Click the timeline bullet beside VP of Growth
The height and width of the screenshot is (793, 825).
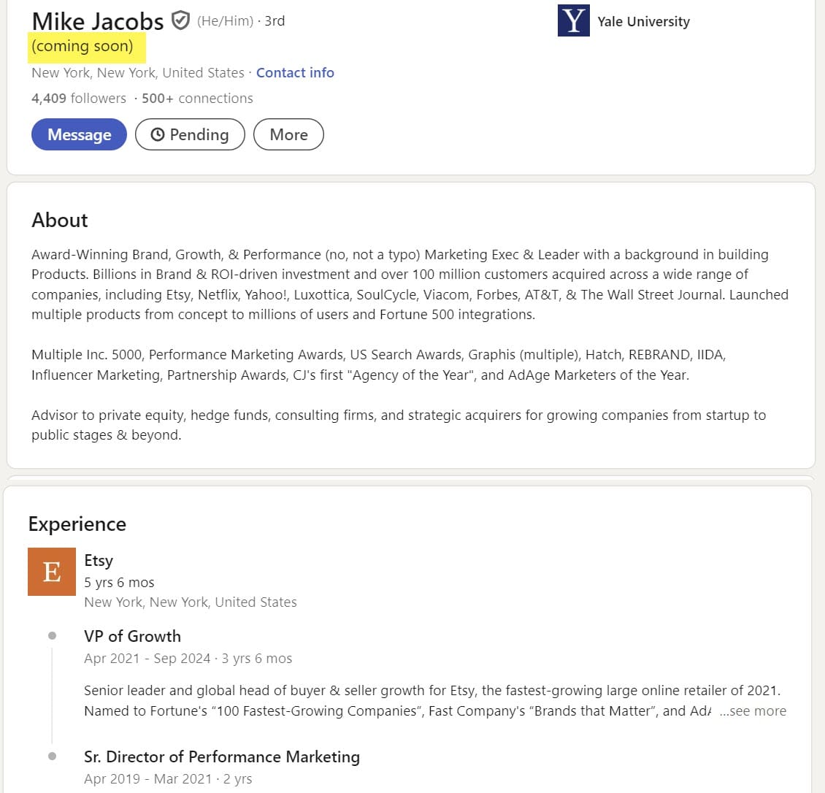click(x=52, y=636)
